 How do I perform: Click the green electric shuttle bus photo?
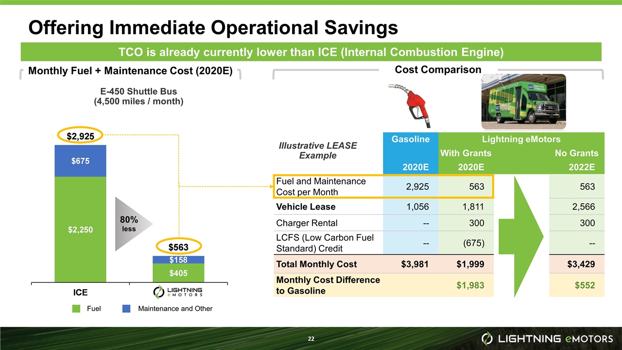524,102
